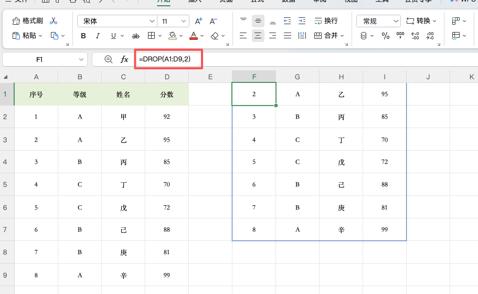Select header cell 姓名
478x294 pixels.
[123, 94]
